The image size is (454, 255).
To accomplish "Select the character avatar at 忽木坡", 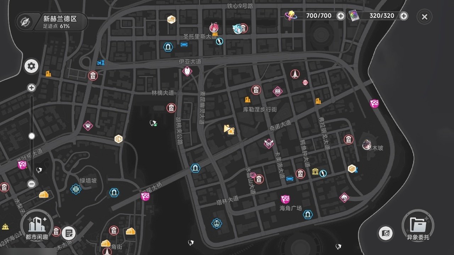I will coord(367,144).
